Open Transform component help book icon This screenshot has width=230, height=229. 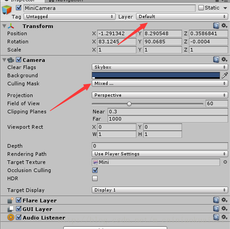tap(216, 26)
